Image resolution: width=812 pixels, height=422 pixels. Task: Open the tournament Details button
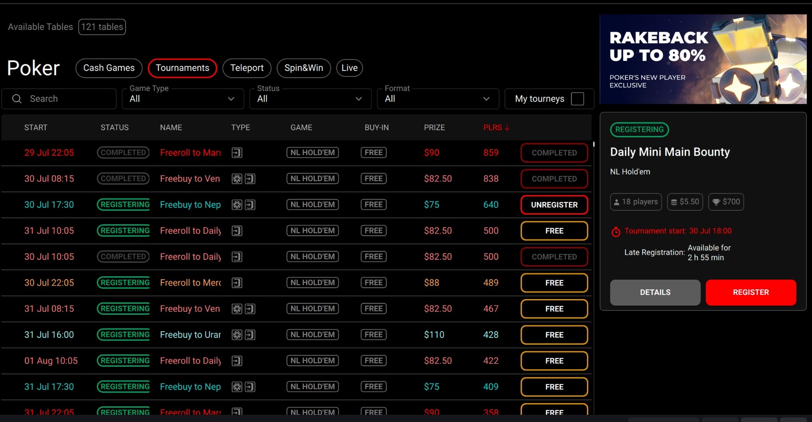tap(655, 292)
